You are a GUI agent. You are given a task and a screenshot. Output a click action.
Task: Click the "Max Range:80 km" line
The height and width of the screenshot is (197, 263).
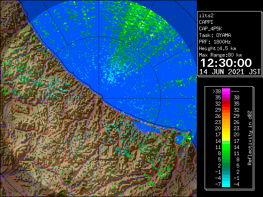click(220, 55)
